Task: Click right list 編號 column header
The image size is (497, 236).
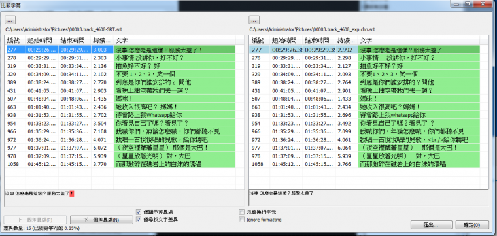Action: [x=259, y=41]
